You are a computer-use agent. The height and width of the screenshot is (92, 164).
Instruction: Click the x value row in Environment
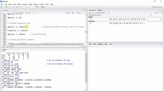[x=125, y=23]
